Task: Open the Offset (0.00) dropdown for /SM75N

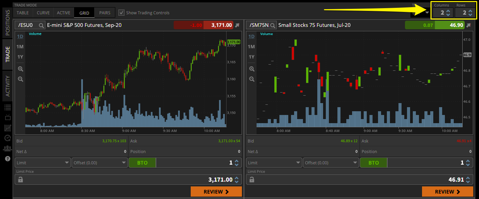Action: 331,163
